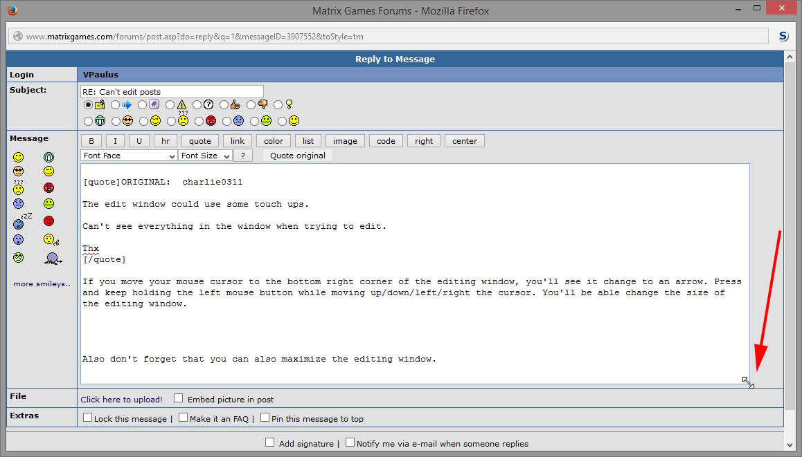
Task: Tick the Make it an FAQ checkbox
Action: pos(183,417)
